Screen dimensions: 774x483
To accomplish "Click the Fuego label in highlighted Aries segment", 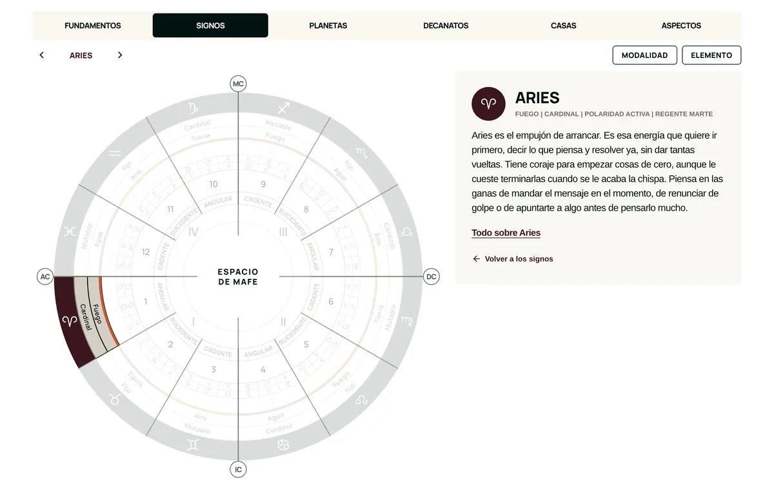I will 97,313.
